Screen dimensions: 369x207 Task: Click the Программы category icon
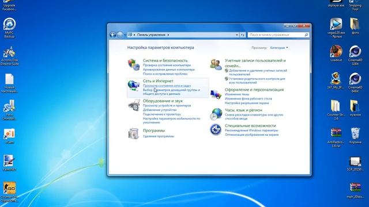tap(133, 133)
